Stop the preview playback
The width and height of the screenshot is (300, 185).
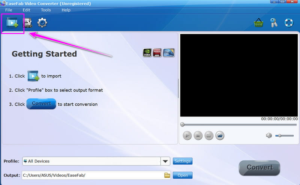click(x=198, y=136)
